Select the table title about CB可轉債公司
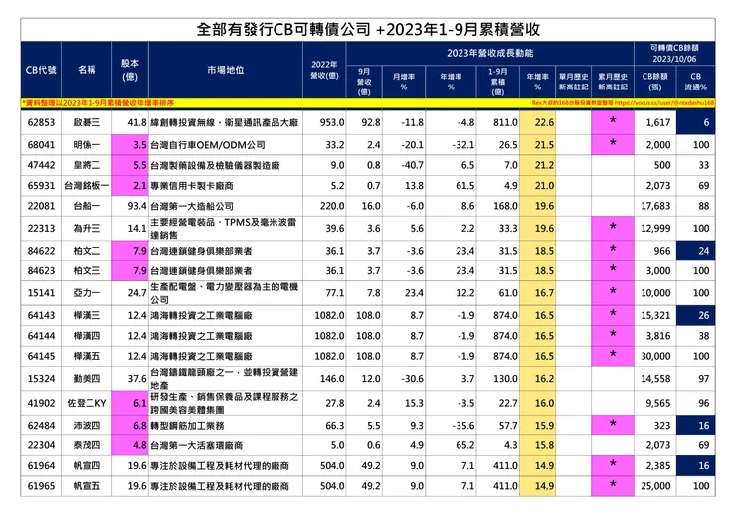 click(x=368, y=30)
